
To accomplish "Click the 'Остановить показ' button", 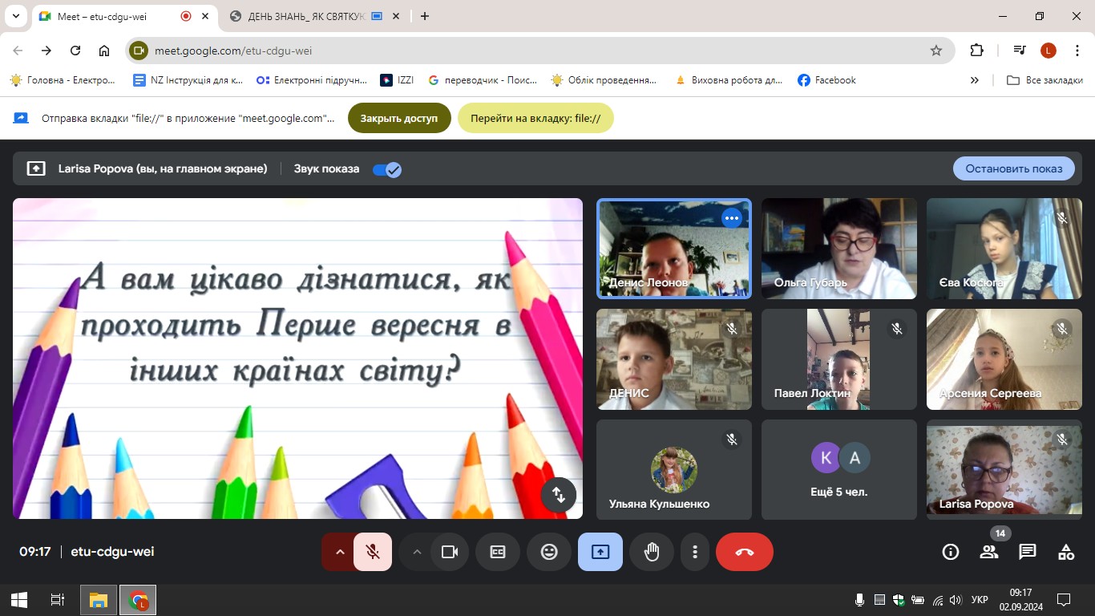I will (x=1013, y=168).
